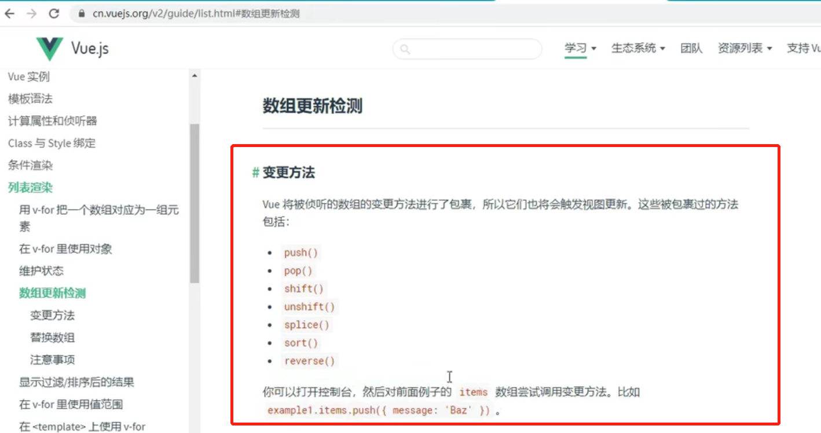Go to 维护状态 section link
This screenshot has height=433, width=821.
41,271
